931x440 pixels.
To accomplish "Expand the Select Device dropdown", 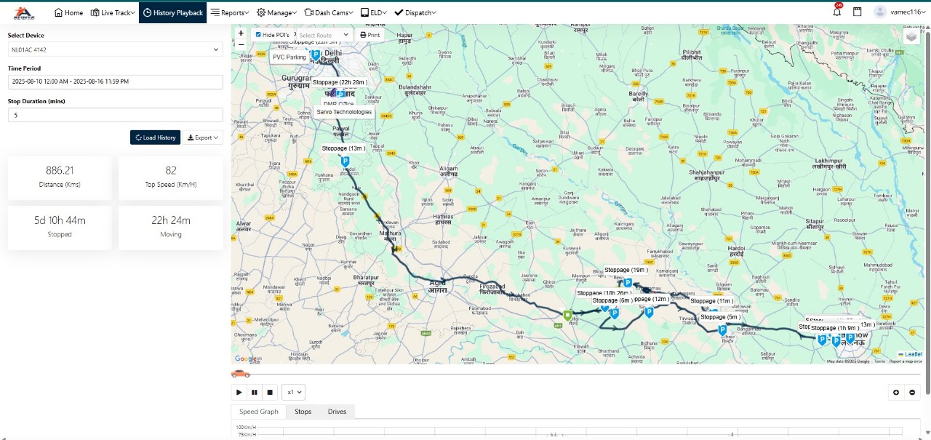I will click(x=115, y=49).
